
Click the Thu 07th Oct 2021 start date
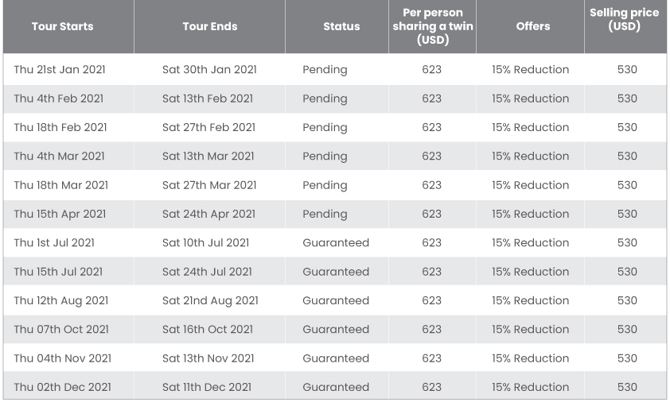(61, 329)
